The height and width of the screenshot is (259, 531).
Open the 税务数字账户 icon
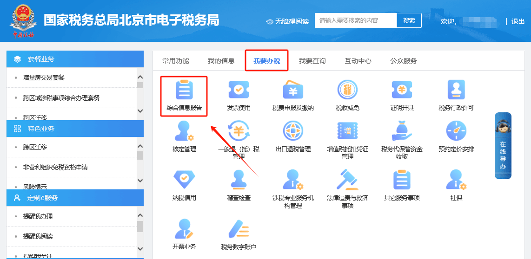point(239,230)
